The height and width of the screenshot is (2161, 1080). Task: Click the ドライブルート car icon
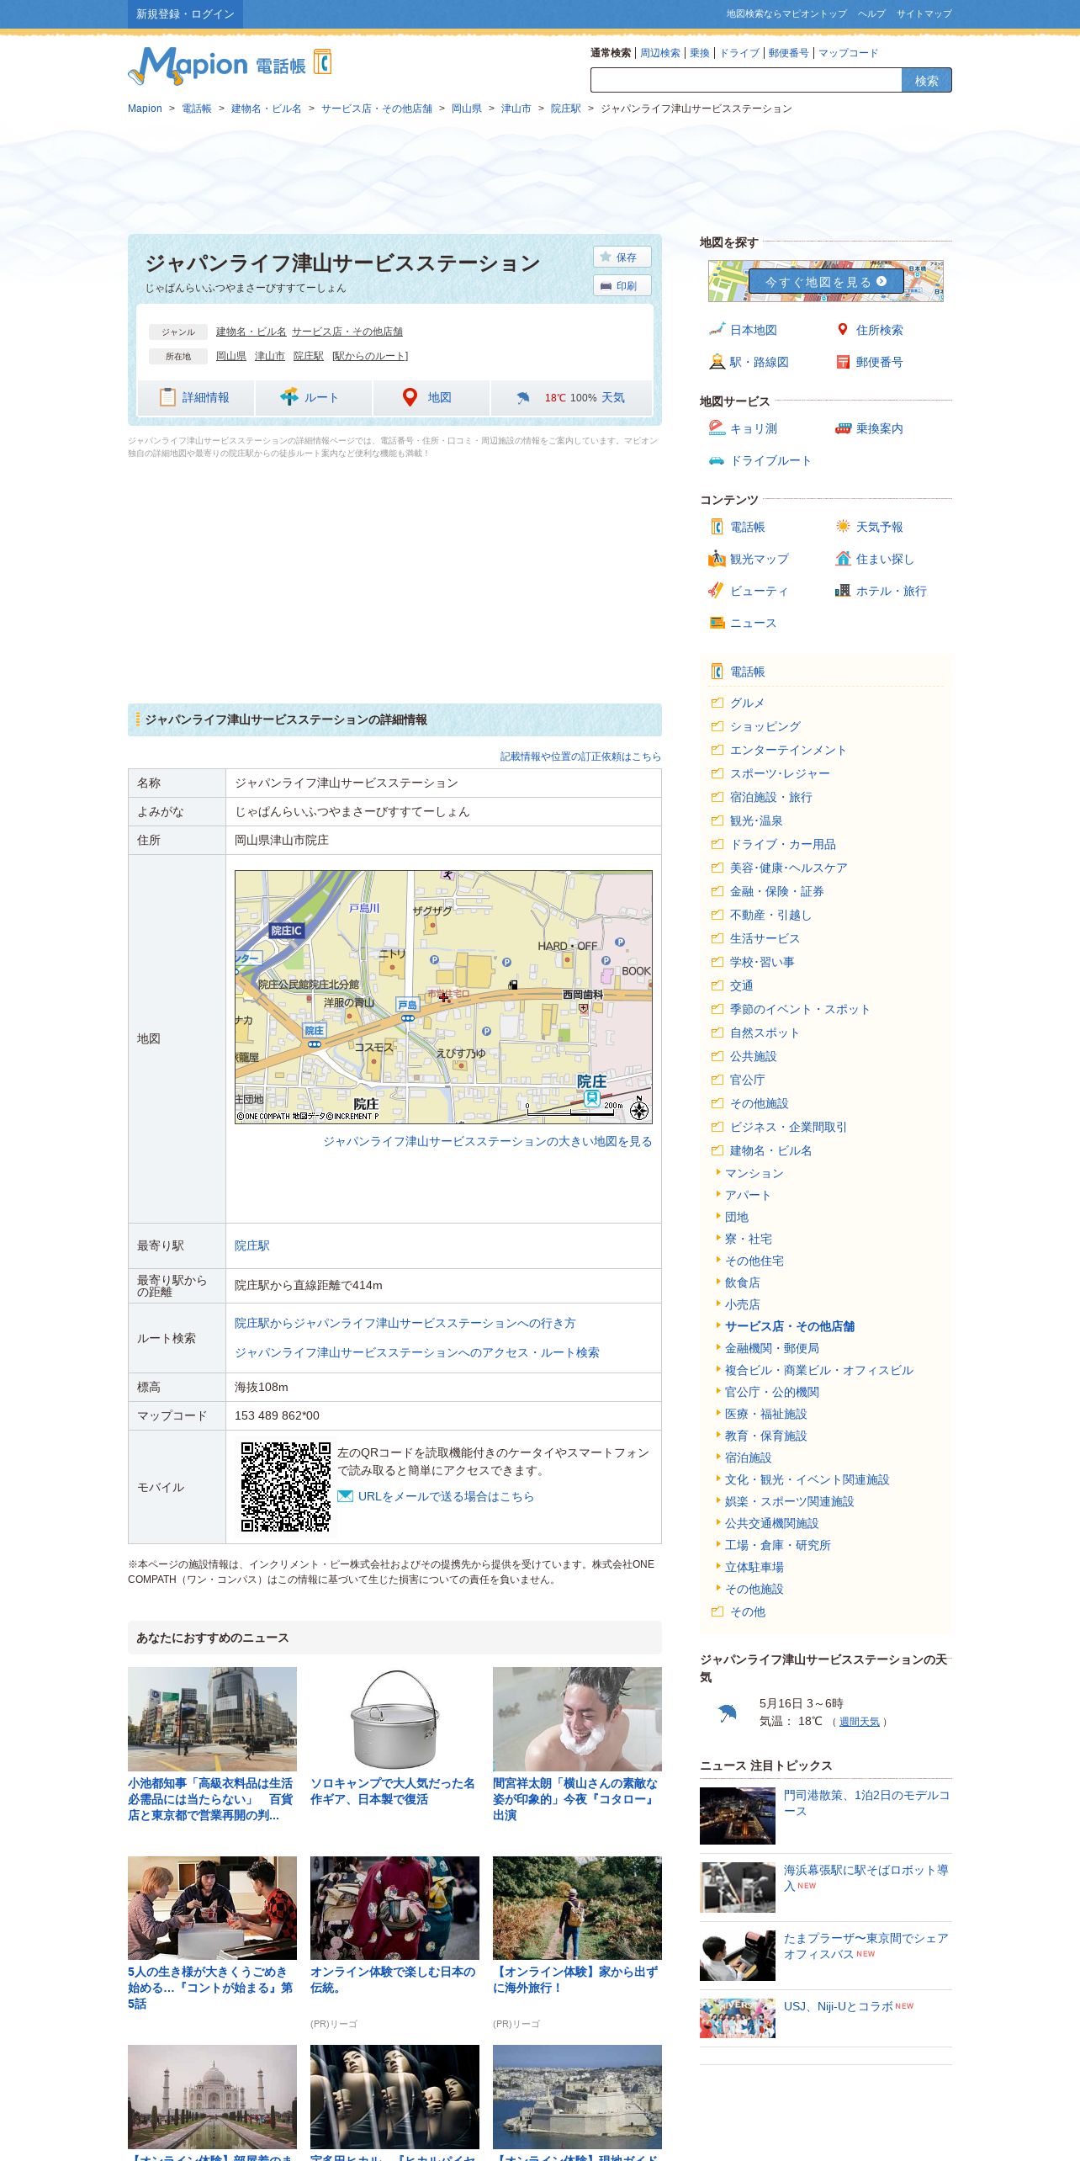[x=717, y=460]
